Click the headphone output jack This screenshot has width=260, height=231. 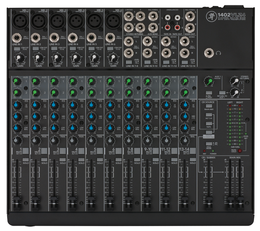tap(209, 52)
